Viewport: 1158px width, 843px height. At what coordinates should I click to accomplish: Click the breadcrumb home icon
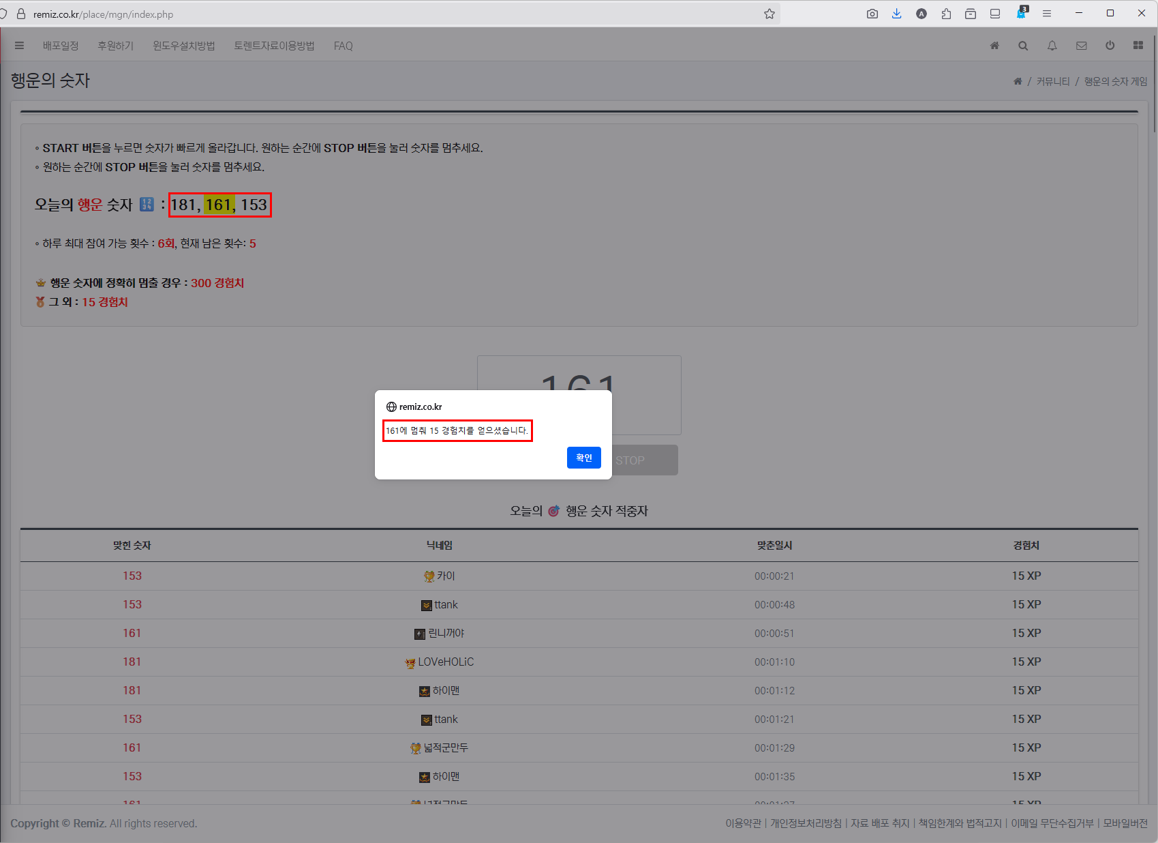(1018, 81)
